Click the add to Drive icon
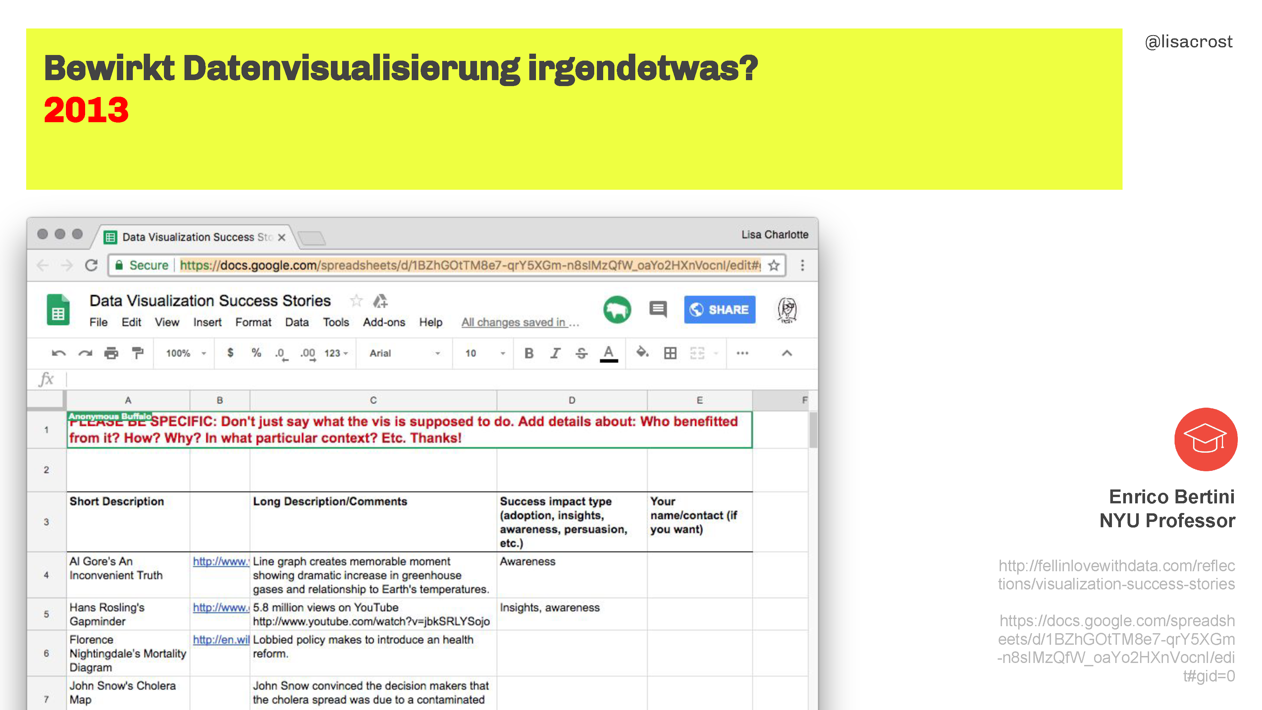 click(380, 301)
